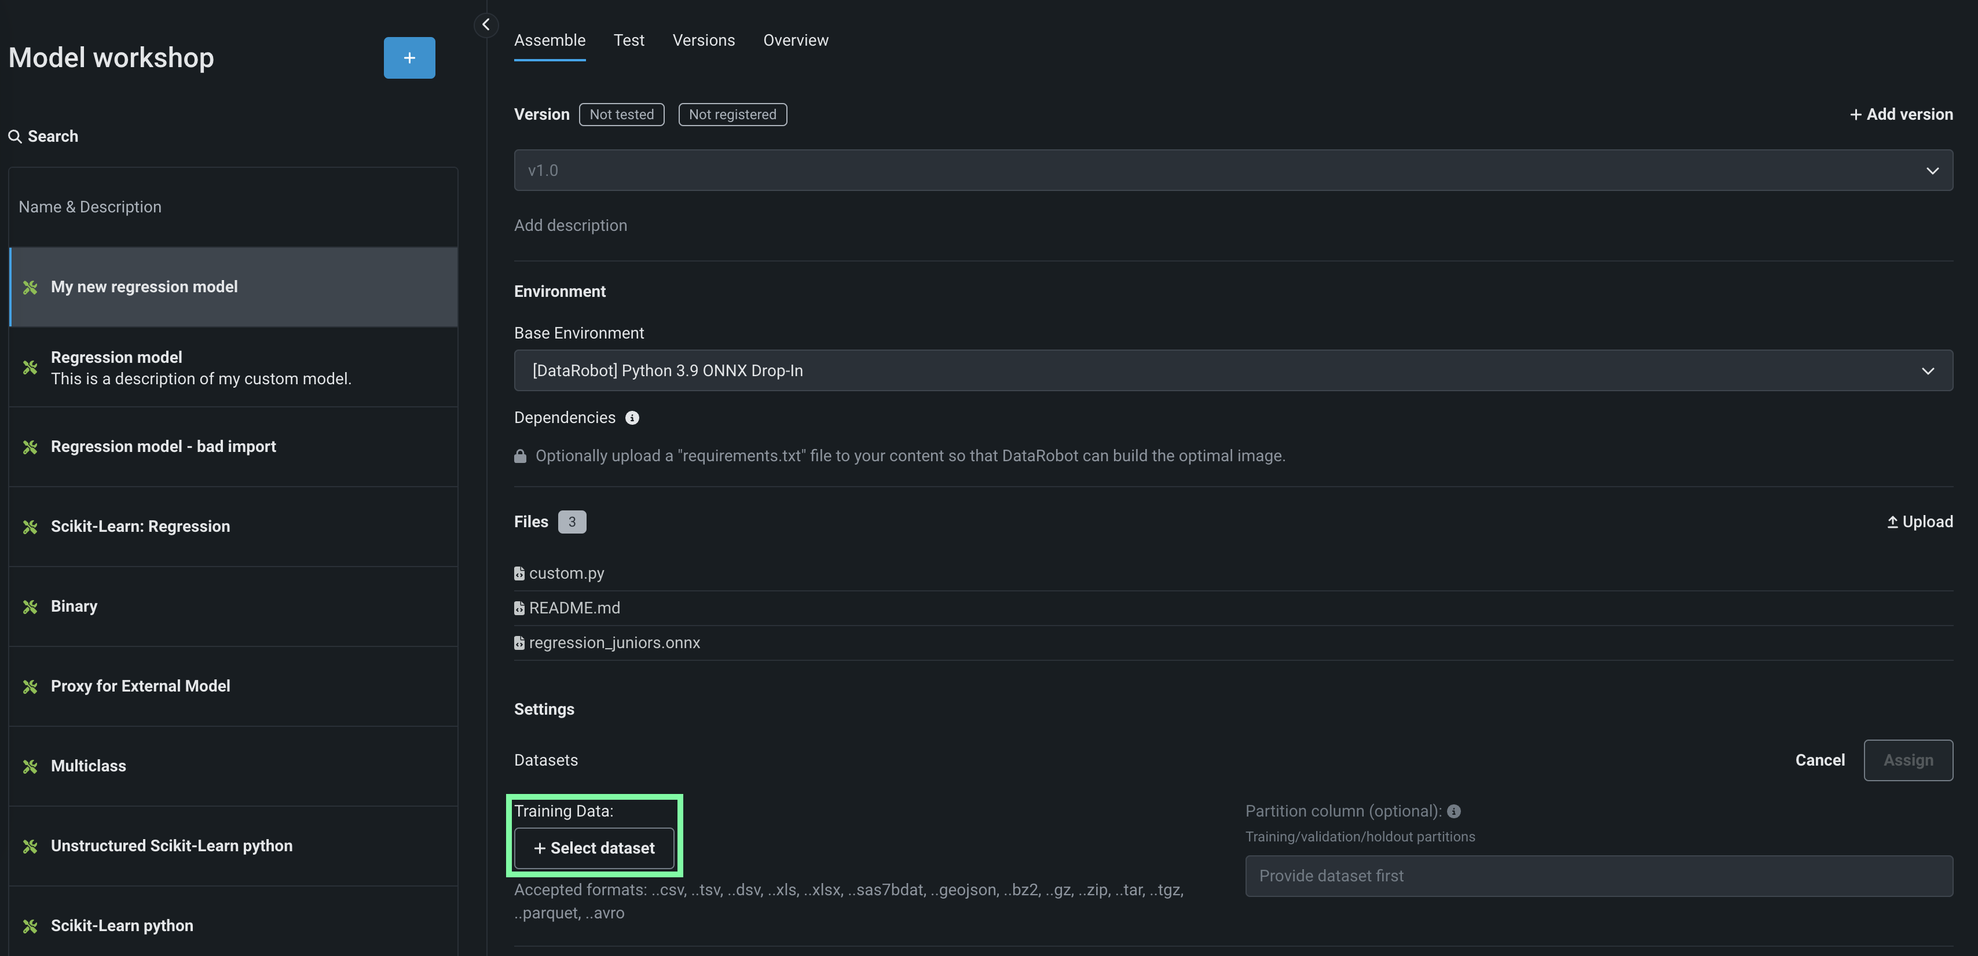This screenshot has width=1978, height=956.
Task: Click the Partition column info icon
Action: point(1453,811)
